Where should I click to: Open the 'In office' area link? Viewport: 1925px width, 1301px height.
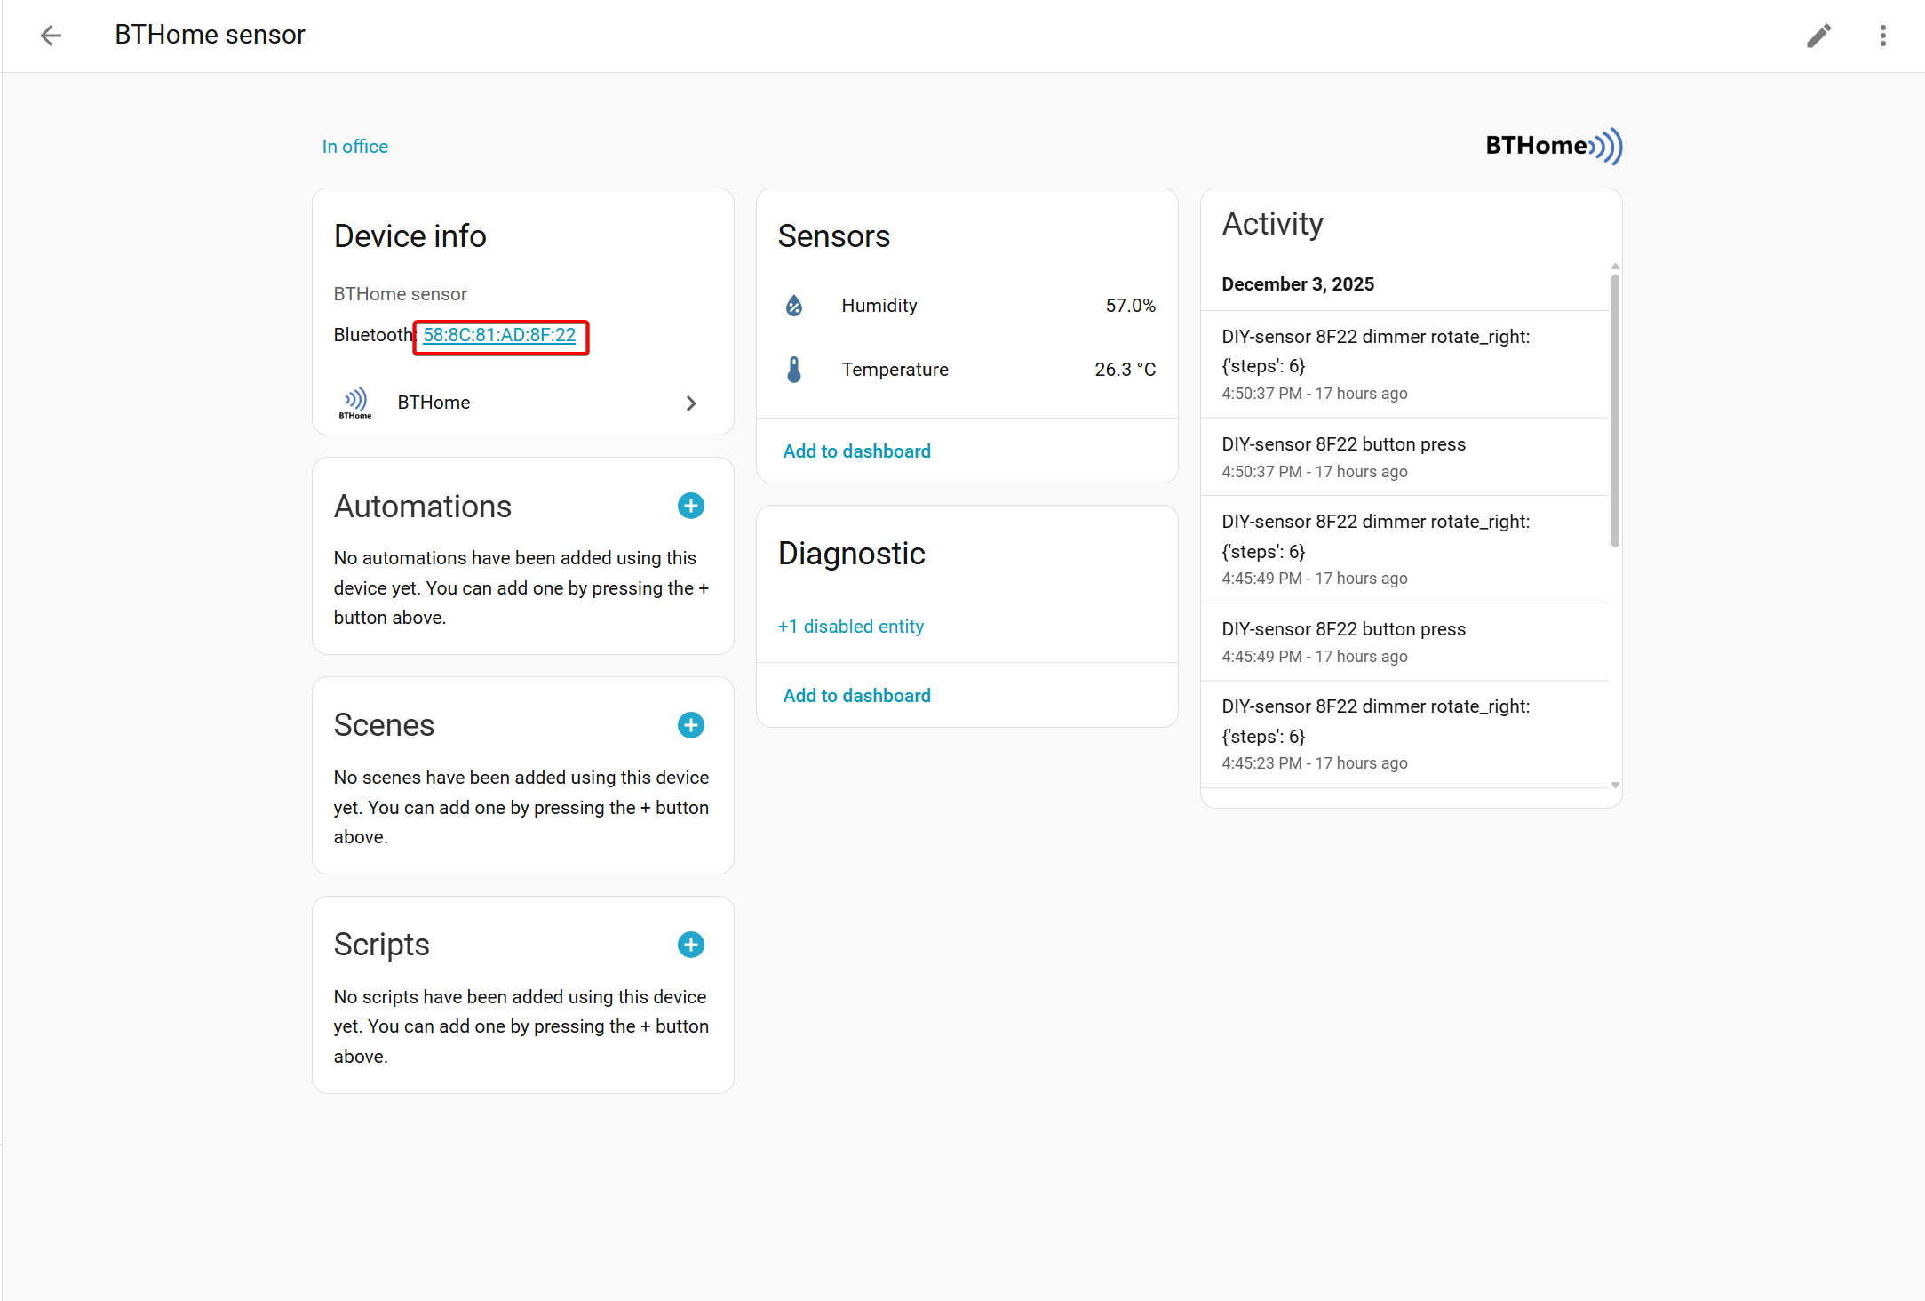tap(354, 147)
